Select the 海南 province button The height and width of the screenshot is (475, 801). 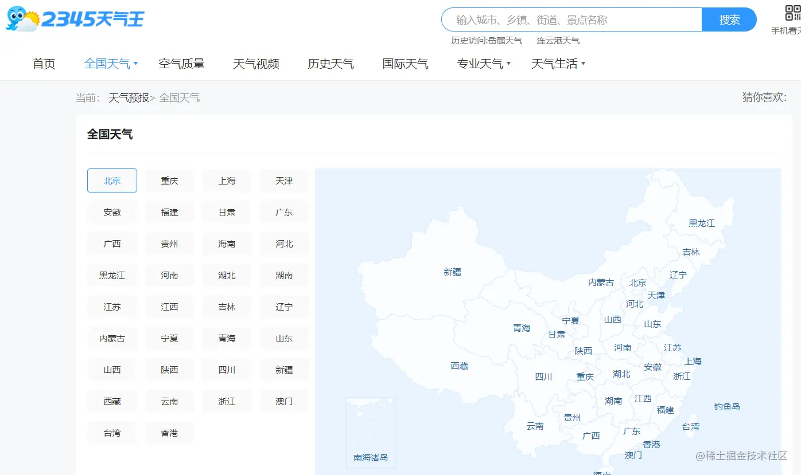click(227, 244)
